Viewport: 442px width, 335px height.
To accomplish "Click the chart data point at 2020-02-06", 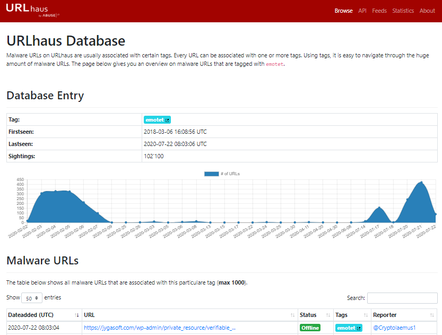I will [x=83, y=202].
